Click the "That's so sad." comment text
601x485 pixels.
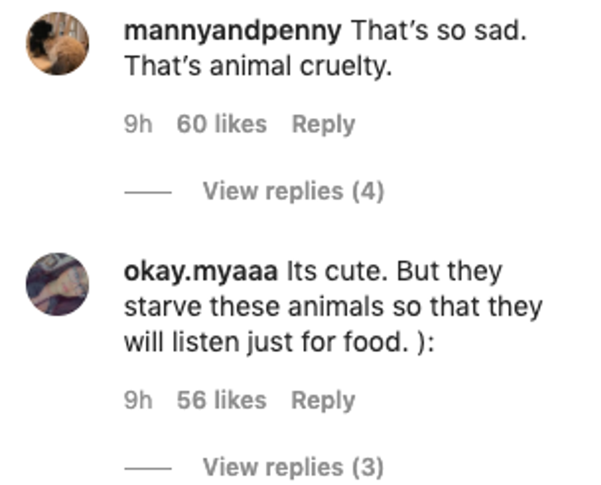tap(439, 31)
